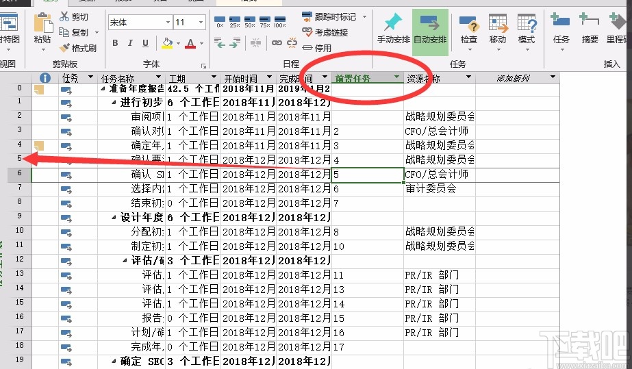Unlink tasks with broken chain icon
The width and height of the screenshot is (632, 369).
tap(292, 42)
